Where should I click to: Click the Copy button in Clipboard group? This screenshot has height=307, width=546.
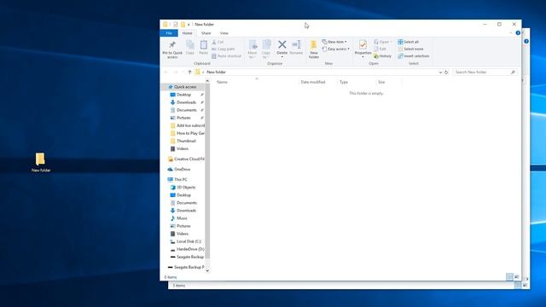189,48
